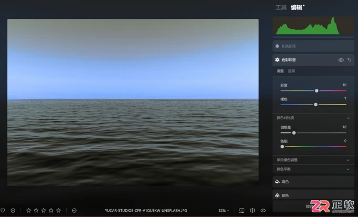Click the 色彩和谐 tool header icon
Screen dimensions: 358x217
[x=277, y=60]
